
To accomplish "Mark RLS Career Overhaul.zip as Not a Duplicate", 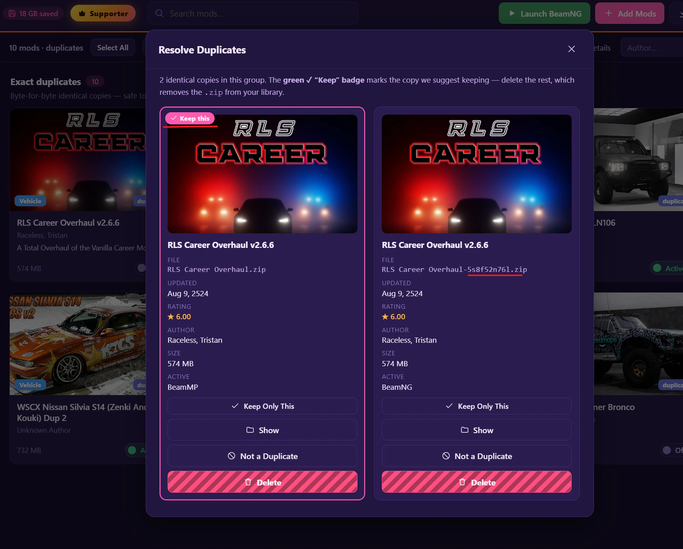I will (x=262, y=456).
